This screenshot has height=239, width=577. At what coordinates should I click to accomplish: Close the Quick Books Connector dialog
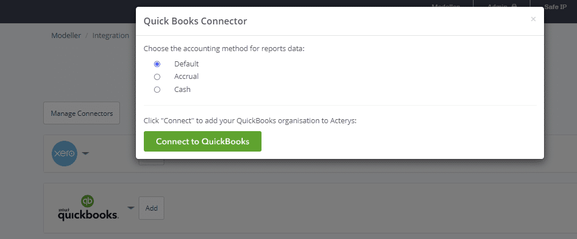coord(533,19)
